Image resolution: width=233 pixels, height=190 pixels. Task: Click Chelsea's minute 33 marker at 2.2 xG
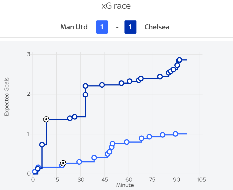point(85,86)
